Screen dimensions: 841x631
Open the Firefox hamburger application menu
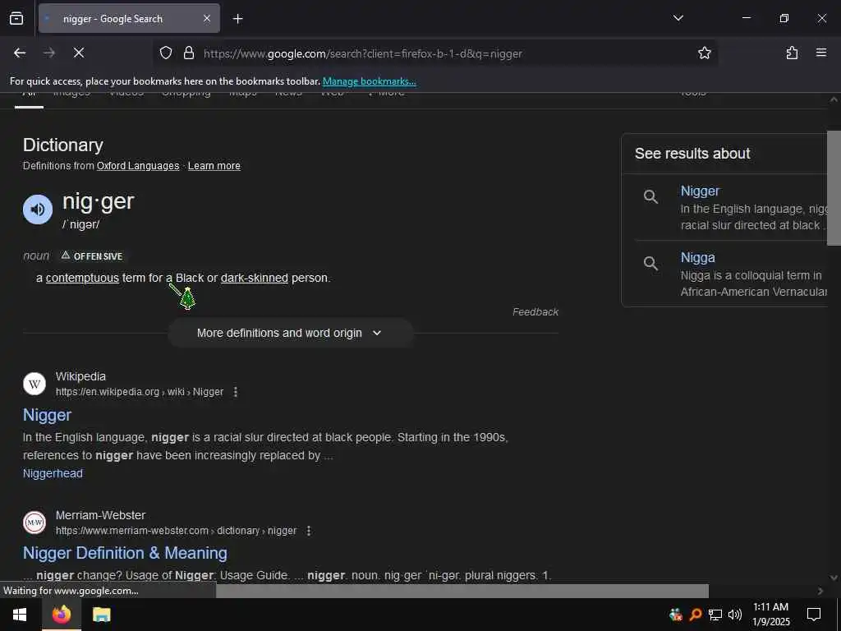tap(821, 53)
